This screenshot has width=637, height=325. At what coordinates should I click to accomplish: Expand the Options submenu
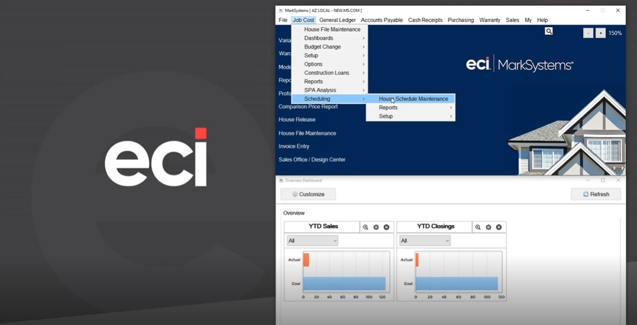pos(329,65)
